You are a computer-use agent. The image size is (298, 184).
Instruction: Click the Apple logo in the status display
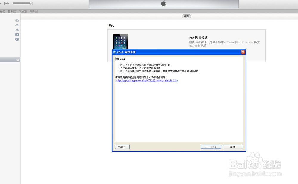click(x=163, y=3)
